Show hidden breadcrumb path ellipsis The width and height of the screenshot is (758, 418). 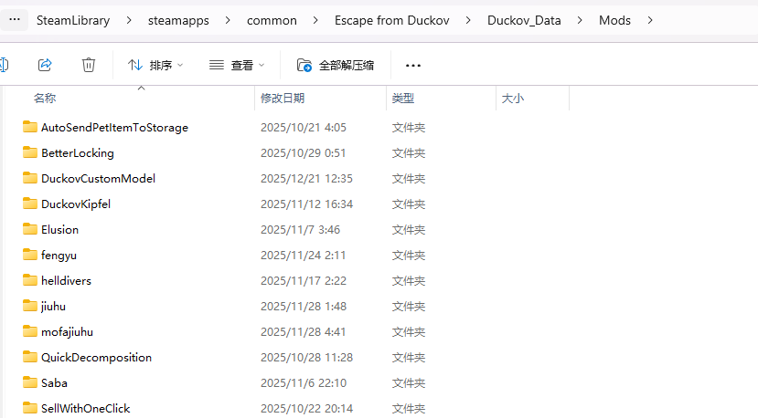point(15,19)
